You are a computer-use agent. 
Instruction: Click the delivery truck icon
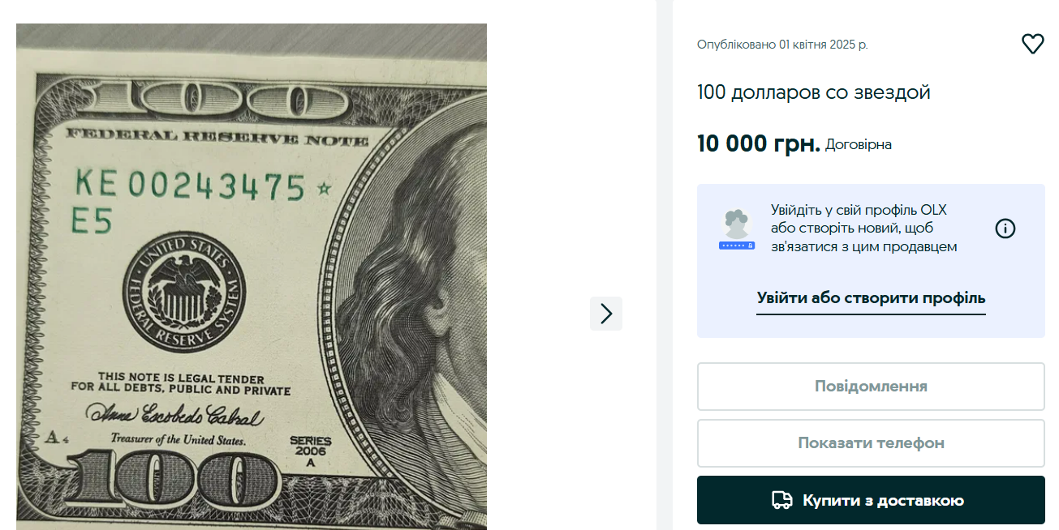pyautogui.click(x=781, y=500)
